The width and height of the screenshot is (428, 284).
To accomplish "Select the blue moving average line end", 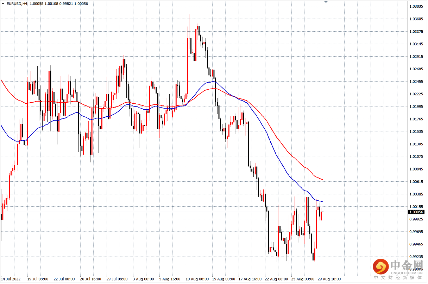I will (322, 201).
